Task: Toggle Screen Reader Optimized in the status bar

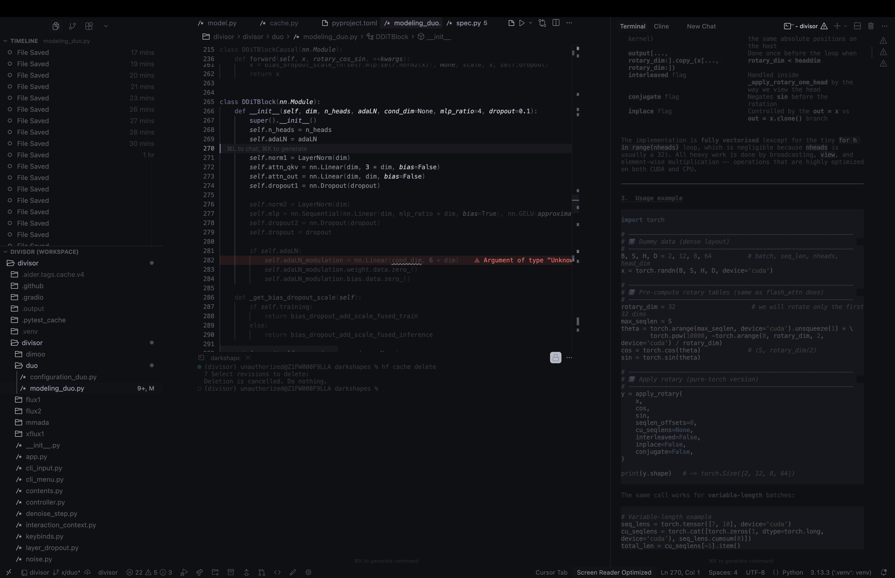Action: coord(614,572)
